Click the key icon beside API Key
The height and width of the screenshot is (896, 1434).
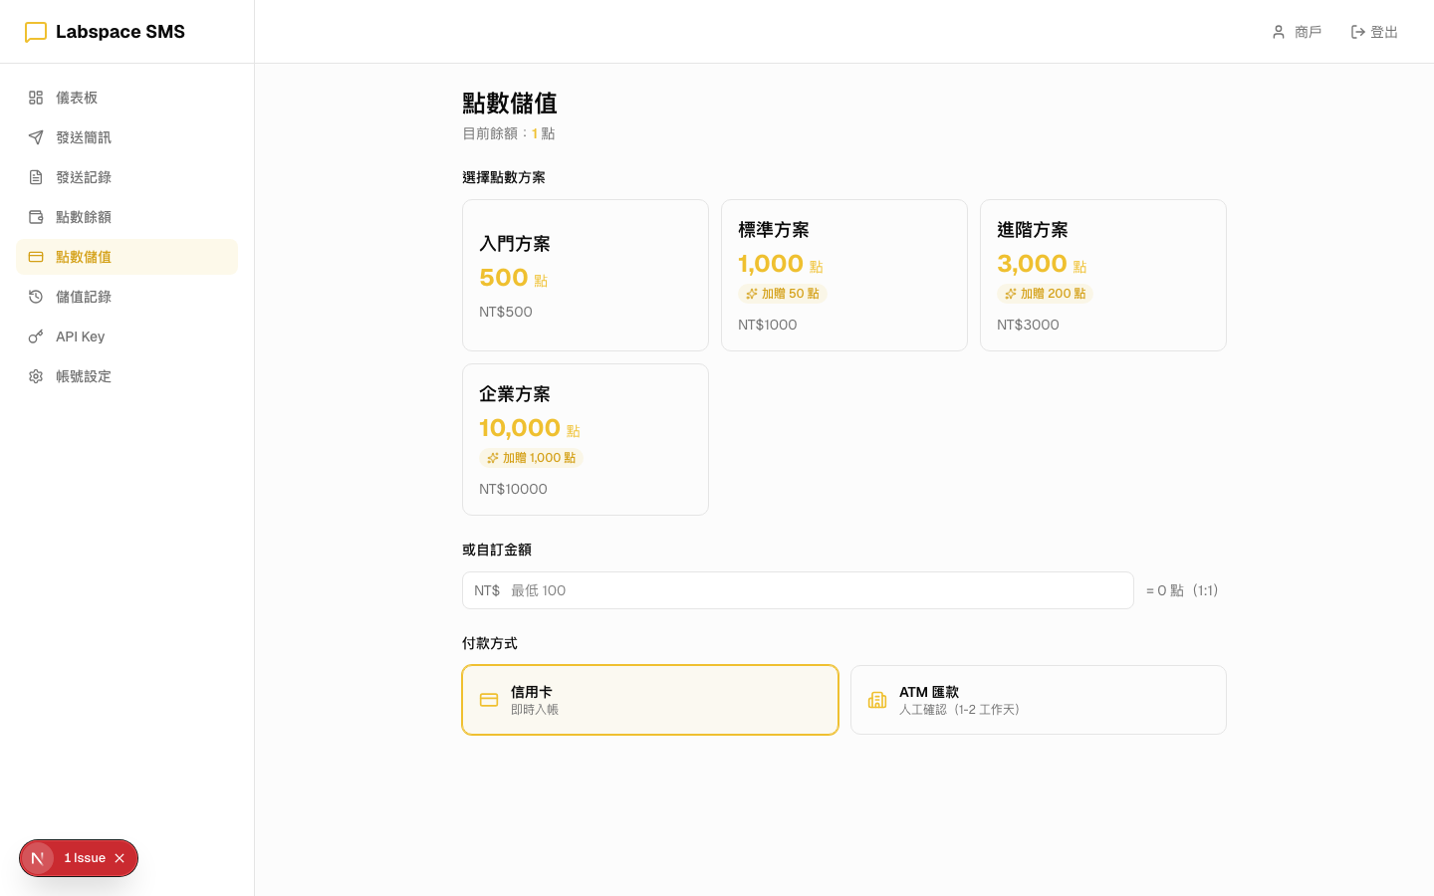[x=36, y=336]
